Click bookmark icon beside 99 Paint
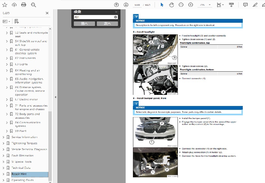Image resolution: width=265 pixels, height=183 pixels. [x=11, y=131]
